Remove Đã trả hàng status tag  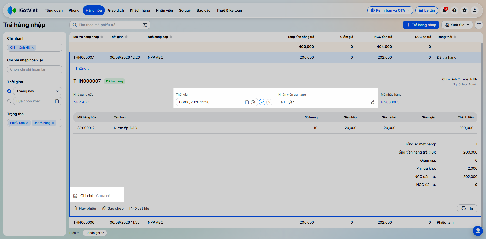coord(53,123)
